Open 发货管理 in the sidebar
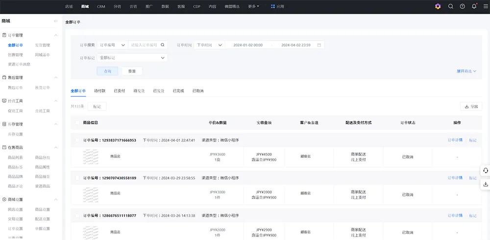Screen dimensions: 490x240 tap(43, 45)
